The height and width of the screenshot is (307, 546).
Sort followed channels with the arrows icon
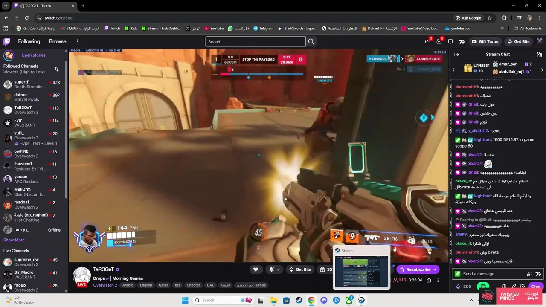(x=56, y=69)
